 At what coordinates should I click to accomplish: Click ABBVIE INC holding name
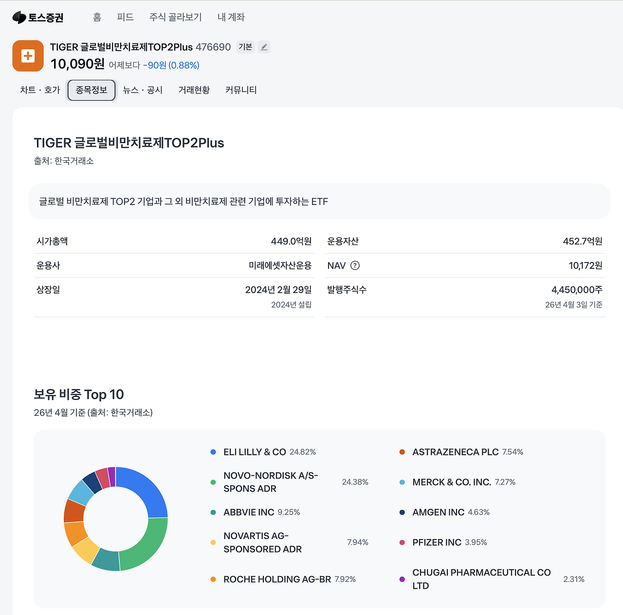click(x=249, y=512)
